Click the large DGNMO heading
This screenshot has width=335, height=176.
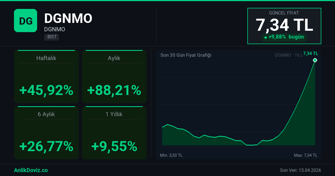coord(68,18)
